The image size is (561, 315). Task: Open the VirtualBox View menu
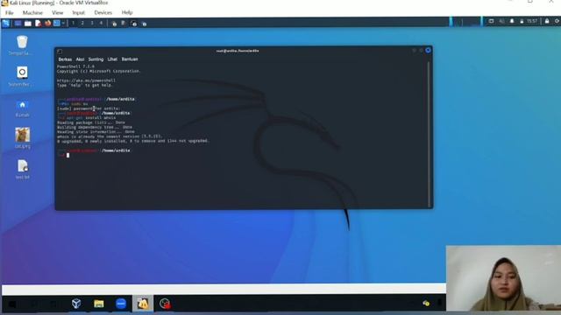pyautogui.click(x=57, y=12)
